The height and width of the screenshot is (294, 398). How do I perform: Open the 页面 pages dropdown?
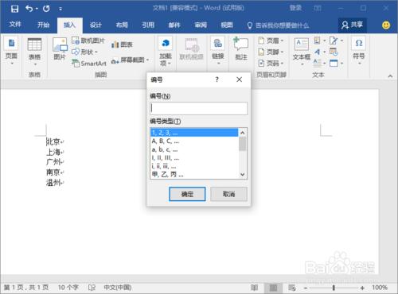(x=11, y=51)
